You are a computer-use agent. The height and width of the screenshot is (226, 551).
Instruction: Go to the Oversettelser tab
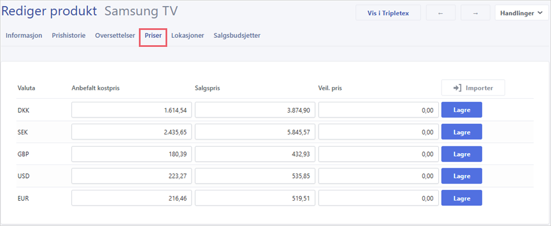[x=115, y=36]
